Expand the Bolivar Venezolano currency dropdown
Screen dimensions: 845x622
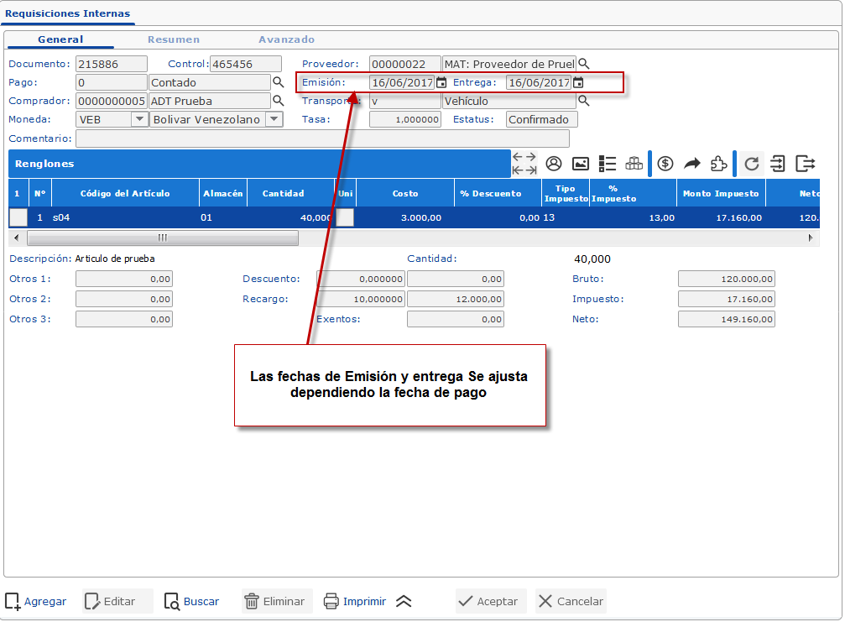(274, 120)
